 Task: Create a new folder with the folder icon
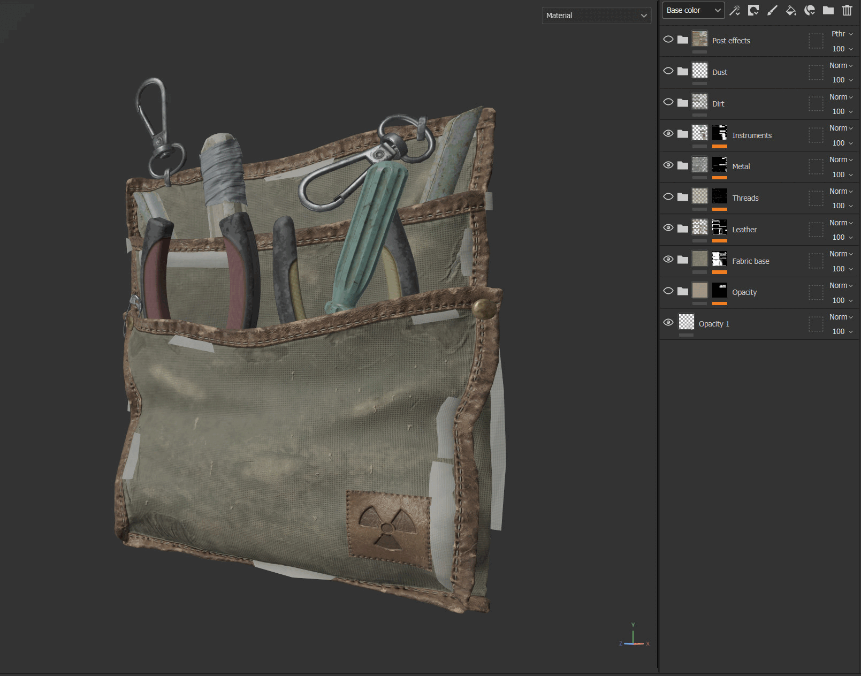(x=828, y=10)
